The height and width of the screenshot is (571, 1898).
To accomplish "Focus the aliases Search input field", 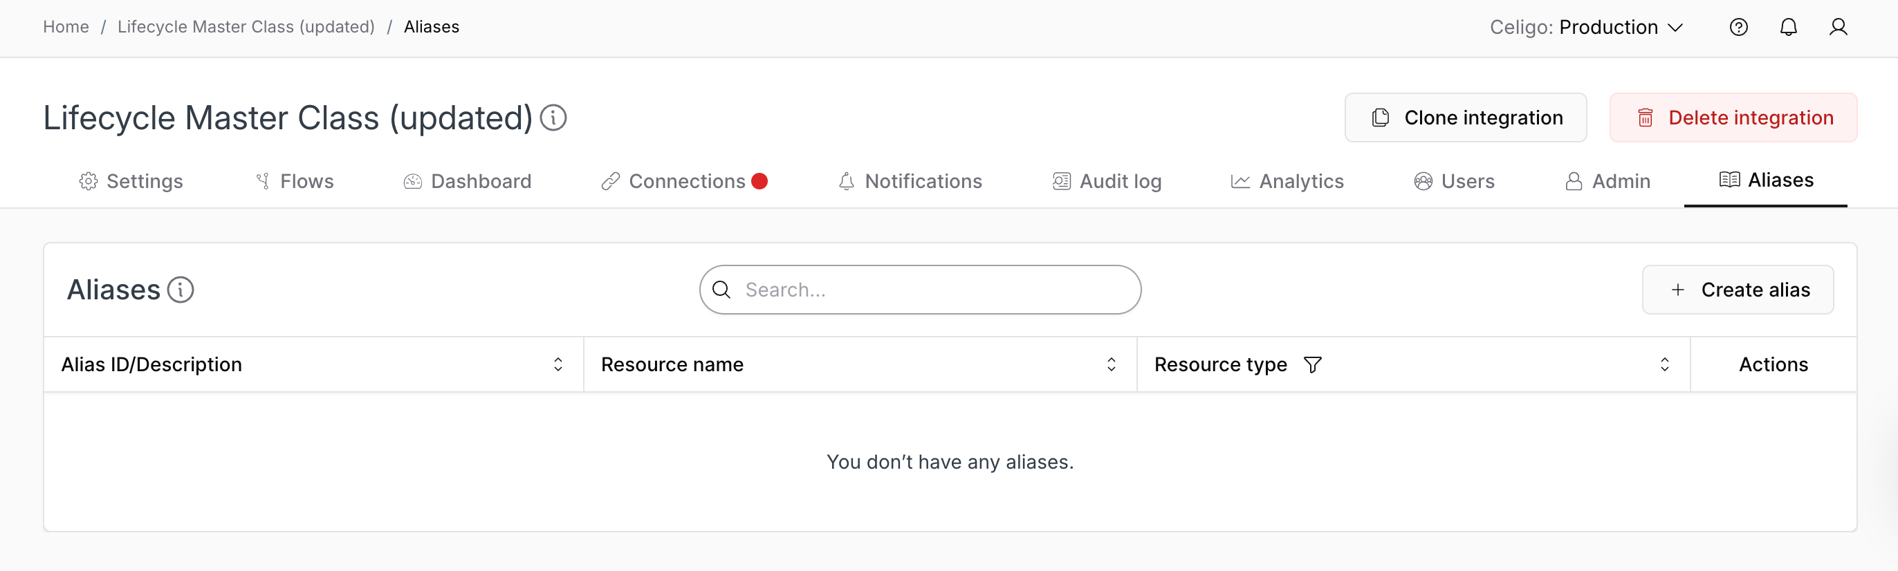I will [920, 290].
